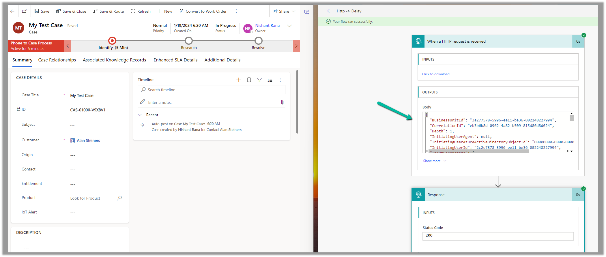Click the Look for Product field
Screen dimensions: 606x257
92,198
